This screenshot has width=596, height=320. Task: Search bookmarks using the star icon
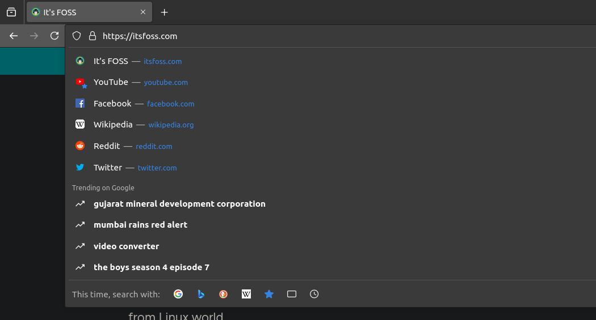pos(269,294)
